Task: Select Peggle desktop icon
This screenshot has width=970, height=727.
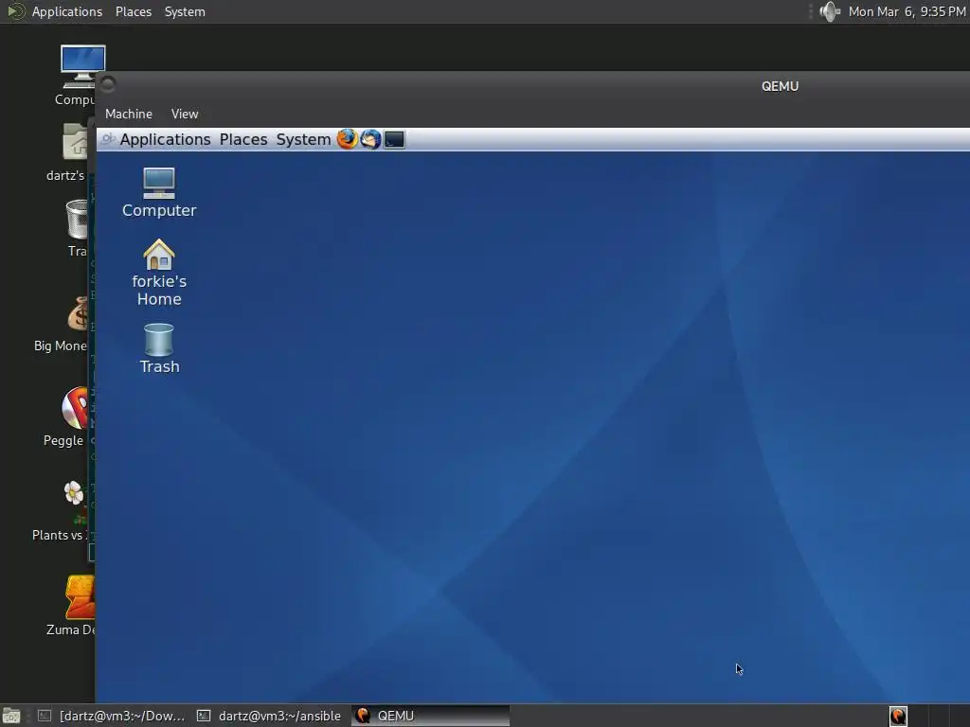Action: tap(69, 417)
